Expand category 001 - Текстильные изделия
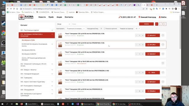The image size is (189, 106). coord(52,30)
